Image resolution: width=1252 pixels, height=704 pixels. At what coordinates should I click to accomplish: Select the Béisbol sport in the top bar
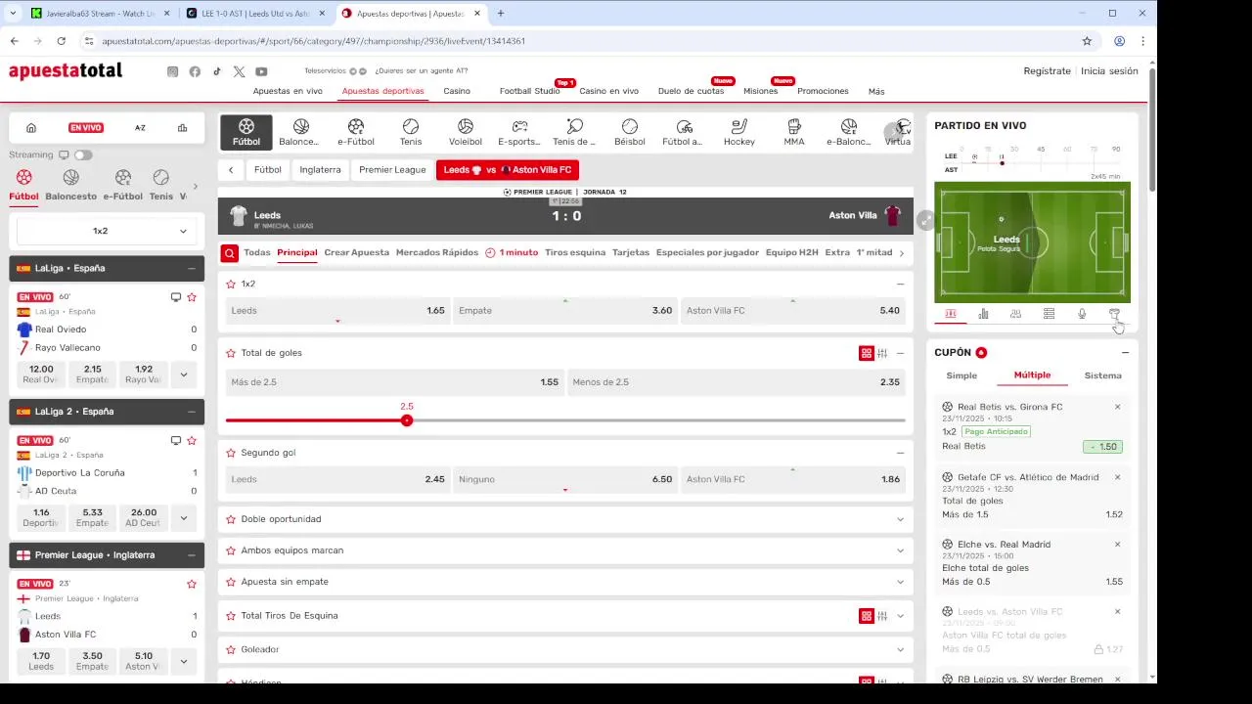630,132
